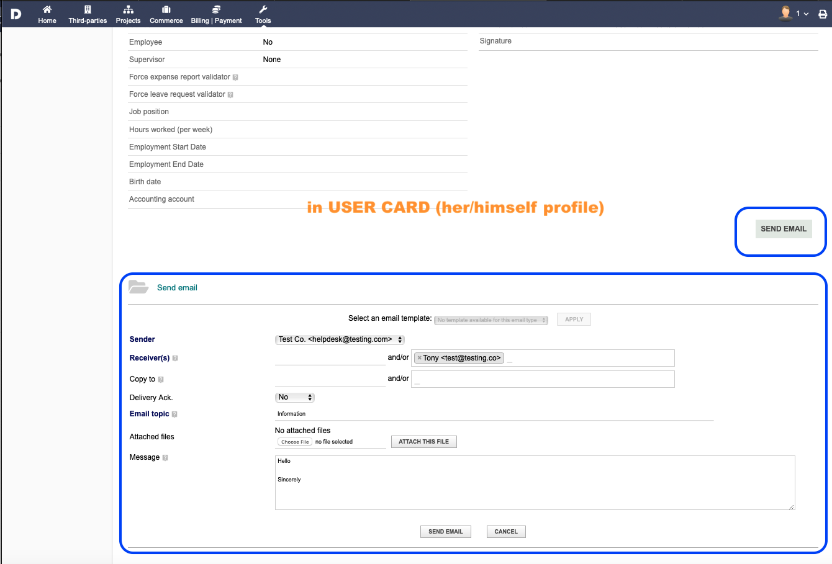Image resolution: width=832 pixels, height=564 pixels.
Task: Click the Home menu label
Action: 47,20
